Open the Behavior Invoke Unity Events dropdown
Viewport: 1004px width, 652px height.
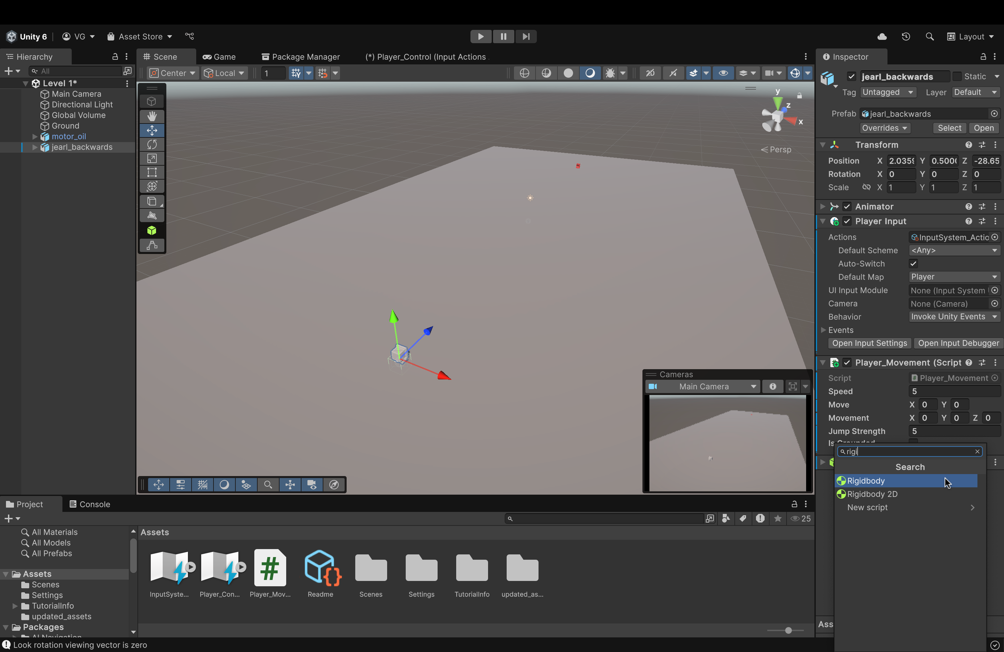click(x=954, y=317)
